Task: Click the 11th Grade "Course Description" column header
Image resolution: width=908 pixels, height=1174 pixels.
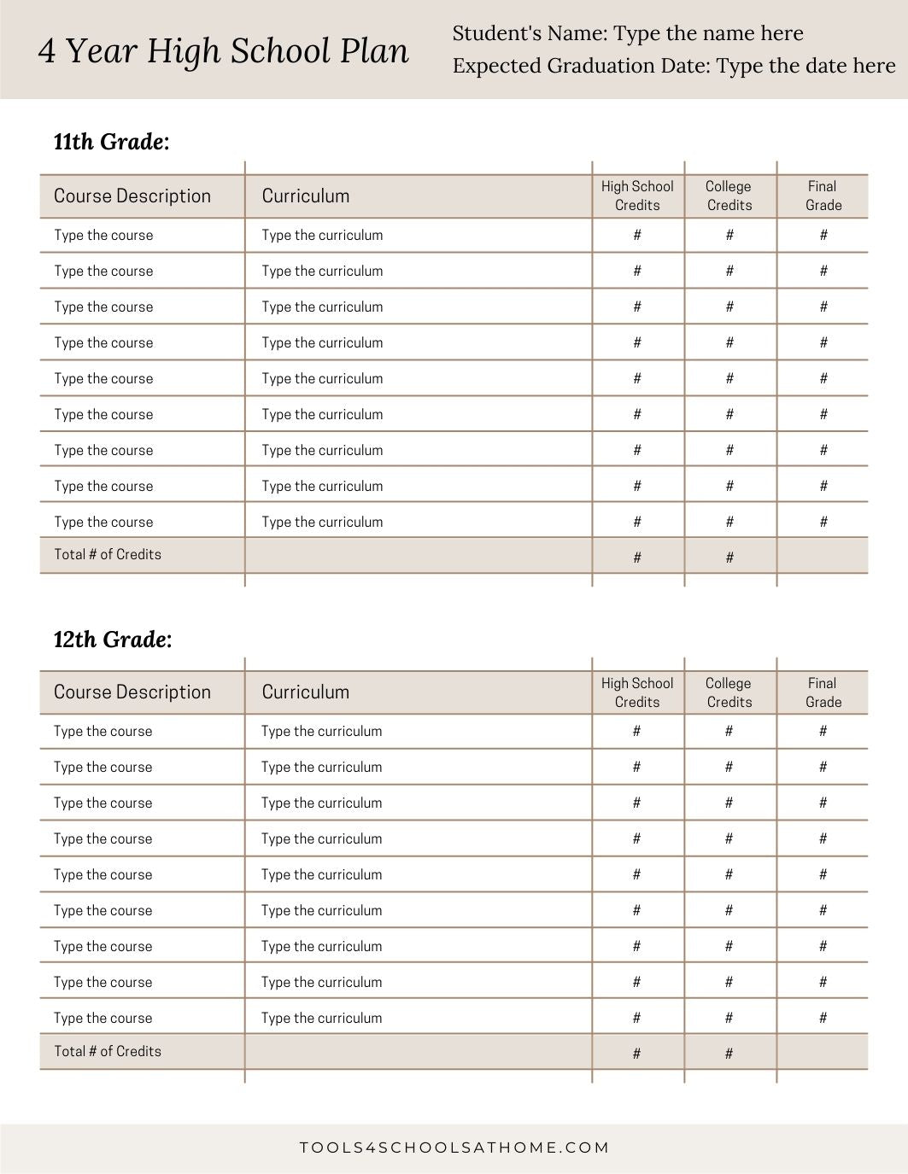Action: coord(132,196)
